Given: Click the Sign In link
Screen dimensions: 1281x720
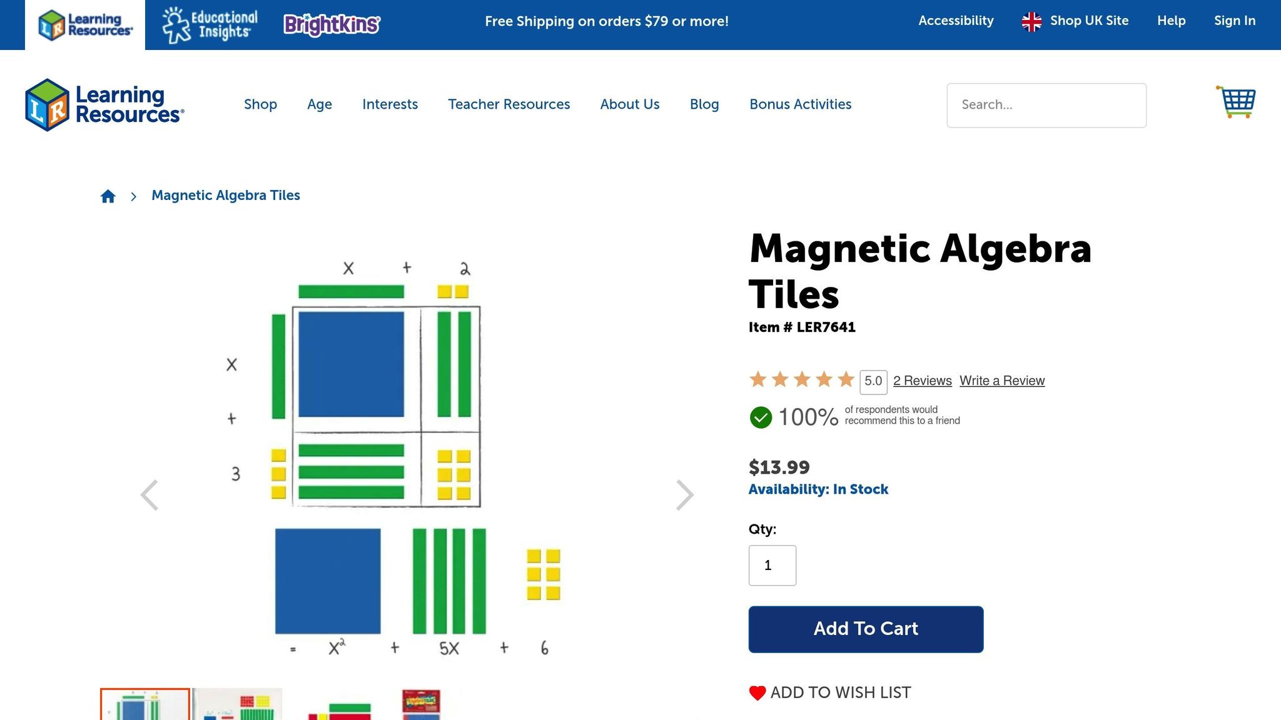Looking at the screenshot, I should (1234, 21).
